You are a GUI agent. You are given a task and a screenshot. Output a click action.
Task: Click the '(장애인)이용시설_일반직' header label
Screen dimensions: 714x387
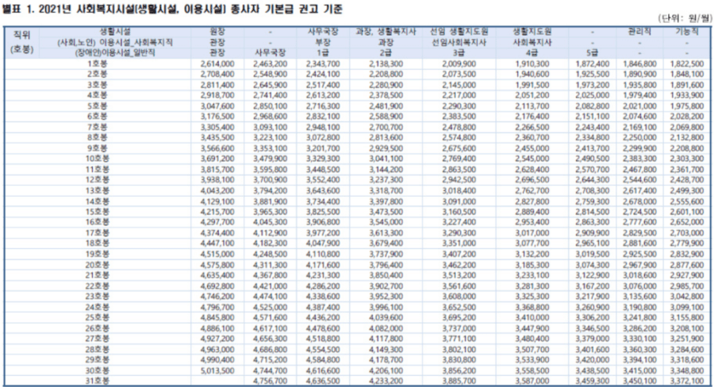point(115,53)
